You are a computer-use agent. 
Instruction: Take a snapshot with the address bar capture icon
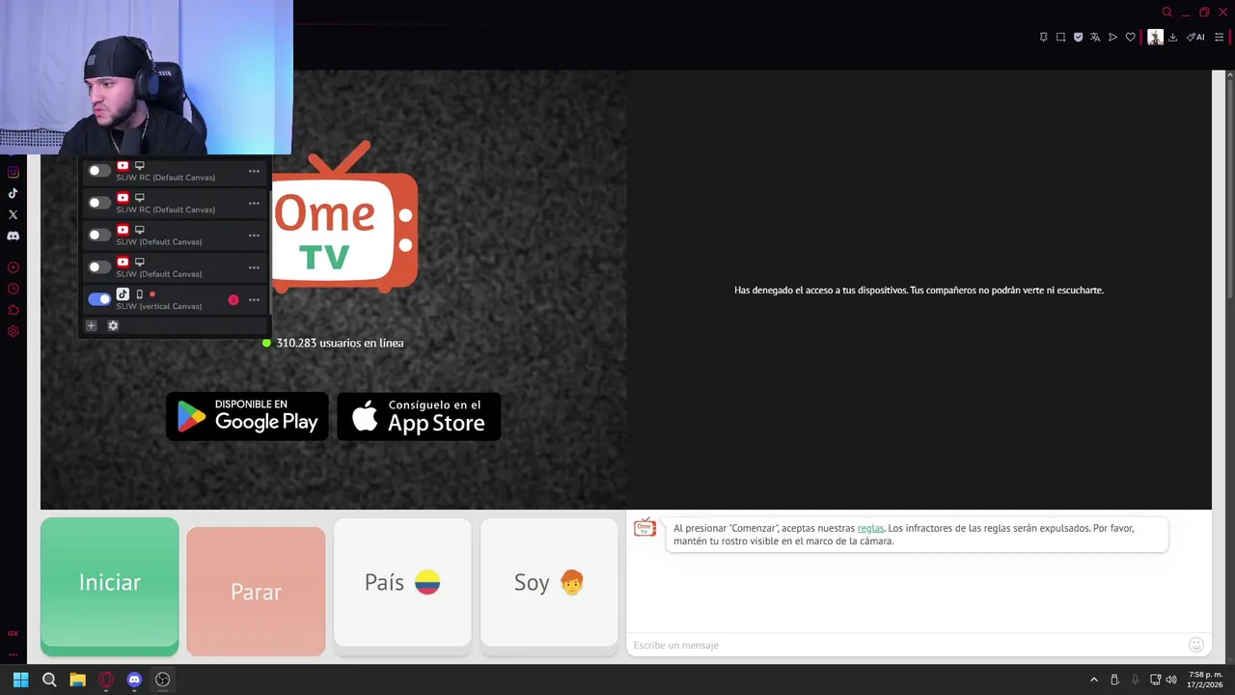coord(1060,37)
